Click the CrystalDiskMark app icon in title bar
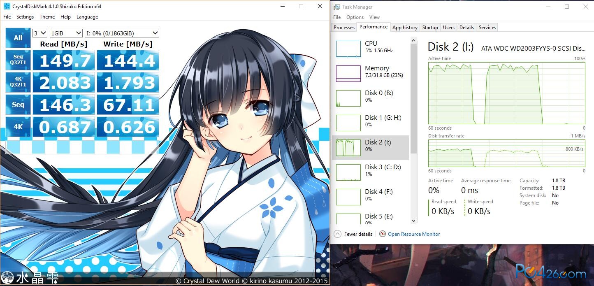Screen dimensions: 594x286 click(x=7, y=7)
